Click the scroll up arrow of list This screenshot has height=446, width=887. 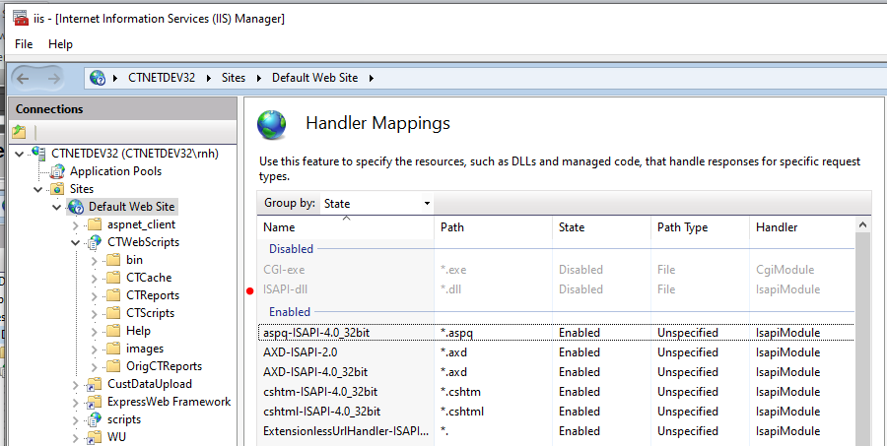(862, 225)
